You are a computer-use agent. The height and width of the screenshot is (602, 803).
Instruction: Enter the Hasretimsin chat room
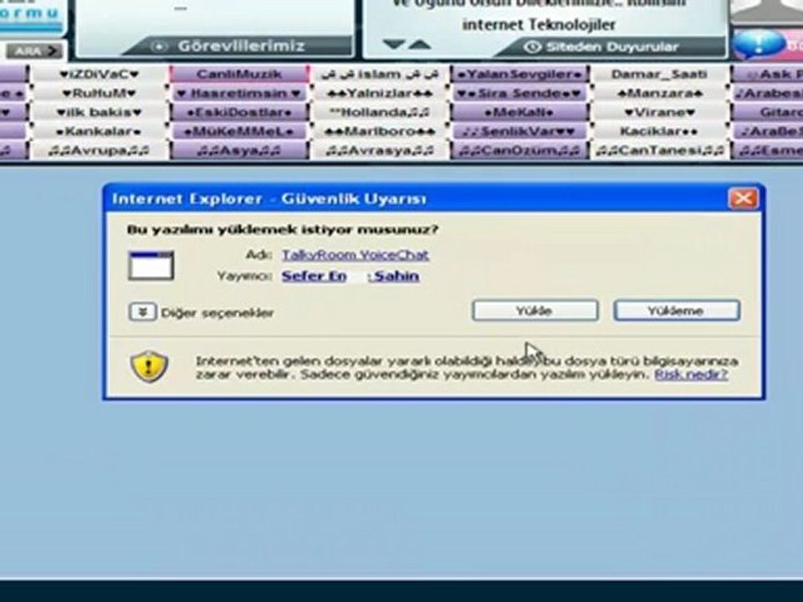[x=239, y=93]
